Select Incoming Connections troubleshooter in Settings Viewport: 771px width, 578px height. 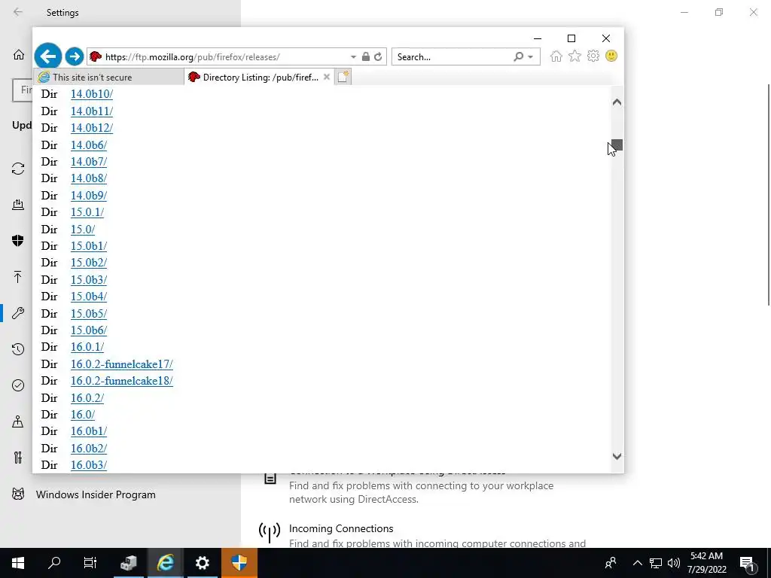[x=341, y=528]
